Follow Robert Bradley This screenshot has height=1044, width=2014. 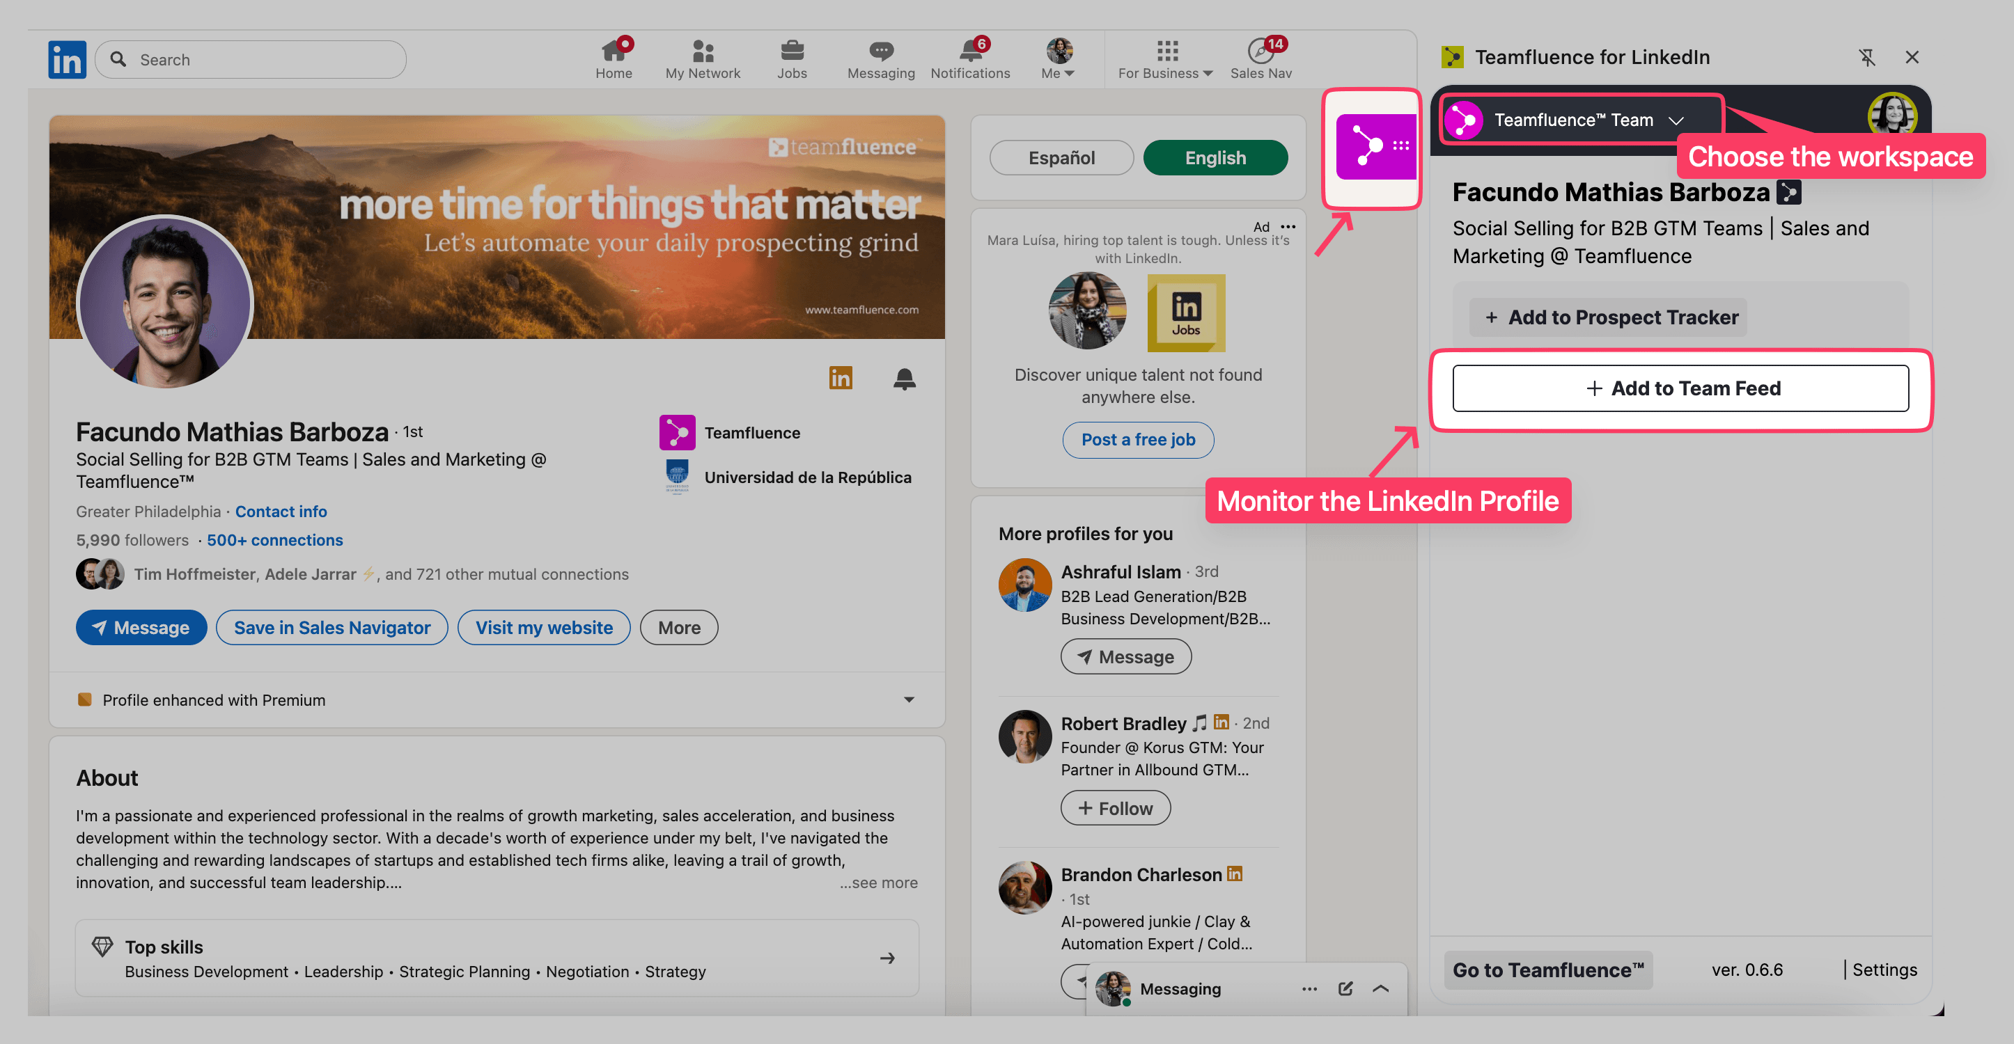[x=1115, y=808]
